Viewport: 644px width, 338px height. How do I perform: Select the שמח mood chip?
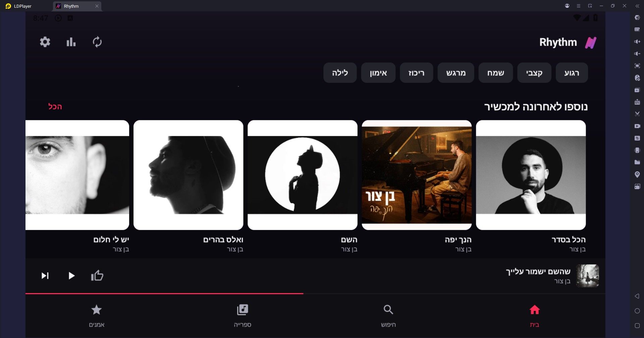(495, 73)
